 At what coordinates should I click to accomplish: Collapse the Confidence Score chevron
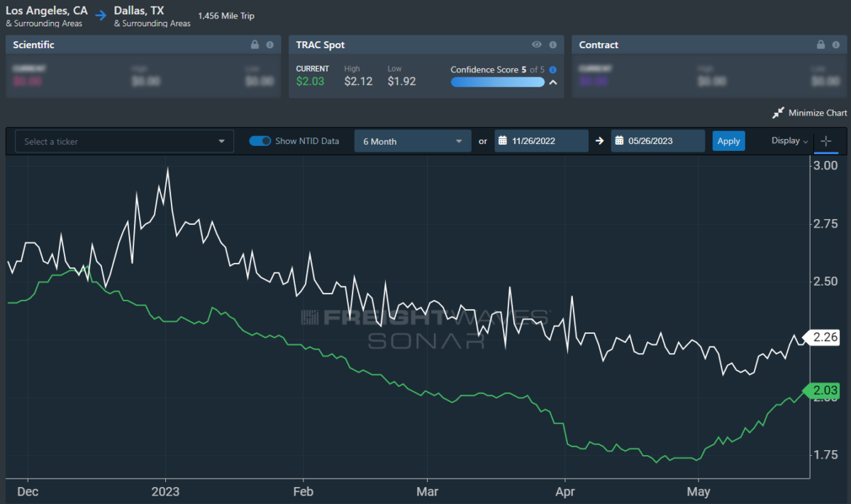[553, 82]
